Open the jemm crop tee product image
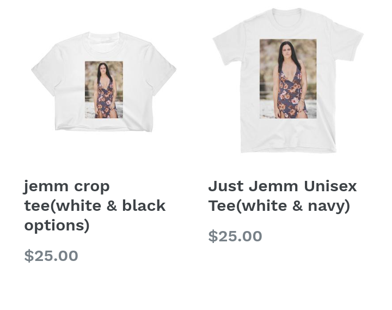This screenshot has width=392, height=310. point(104,82)
